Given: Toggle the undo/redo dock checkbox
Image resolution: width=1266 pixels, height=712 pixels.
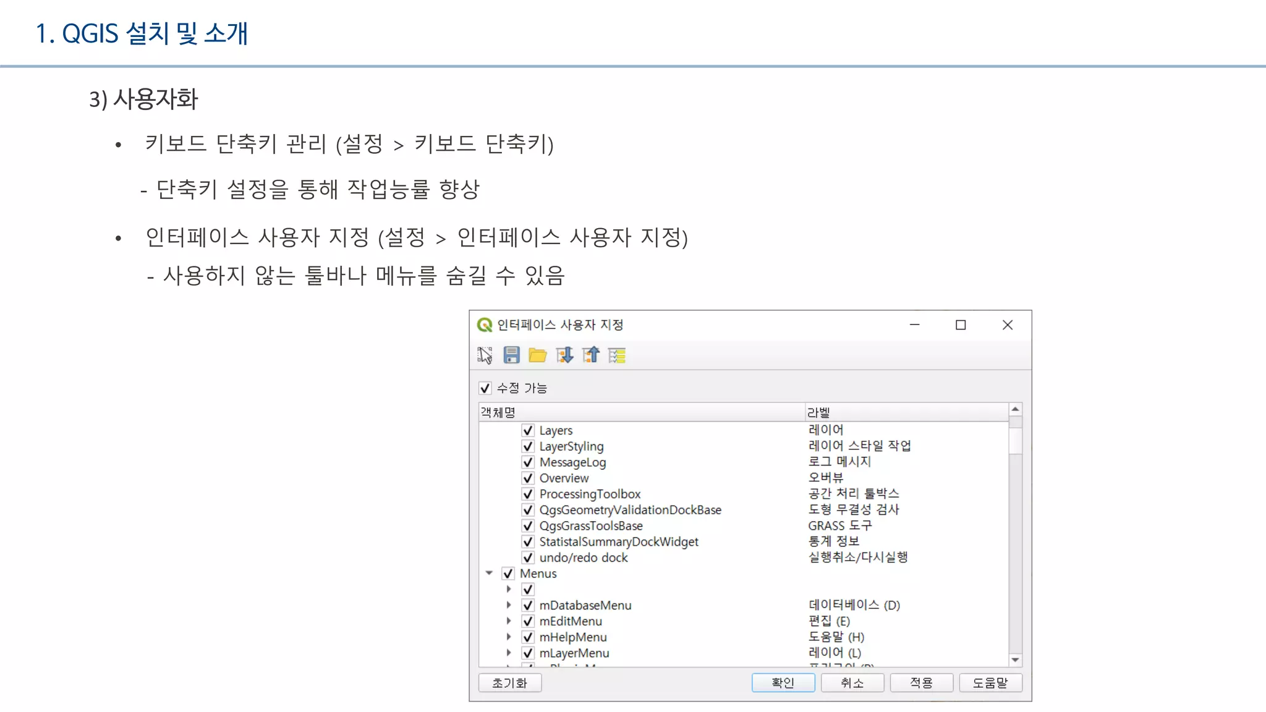Looking at the screenshot, I should click(528, 557).
